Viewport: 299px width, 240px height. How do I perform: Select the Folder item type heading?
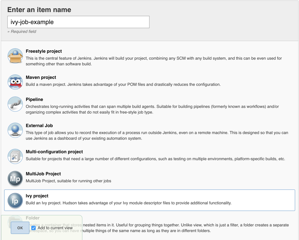(33, 218)
